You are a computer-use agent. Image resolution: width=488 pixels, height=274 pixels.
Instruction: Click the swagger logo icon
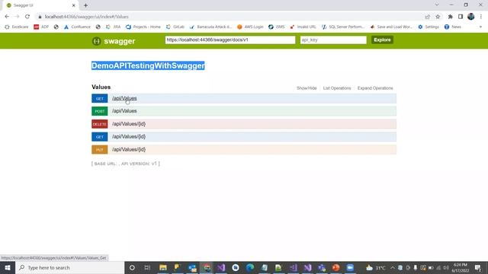coord(97,41)
